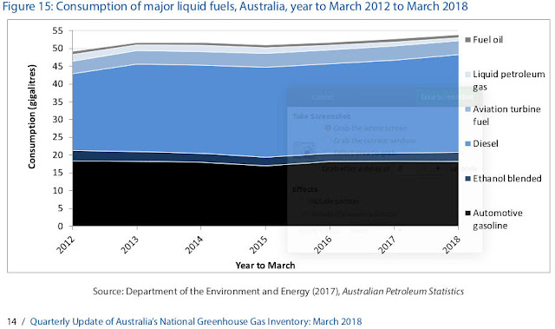555x329 pixels.
Task: Open the quarterly update footer link
Action: (196, 321)
